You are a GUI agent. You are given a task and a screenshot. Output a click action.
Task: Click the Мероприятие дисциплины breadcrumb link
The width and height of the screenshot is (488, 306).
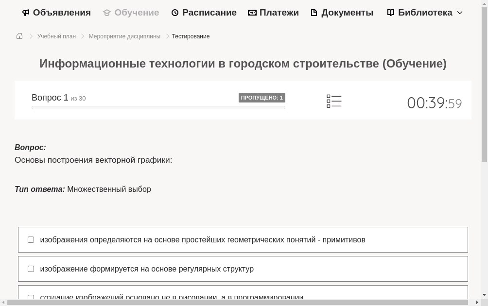click(x=124, y=36)
